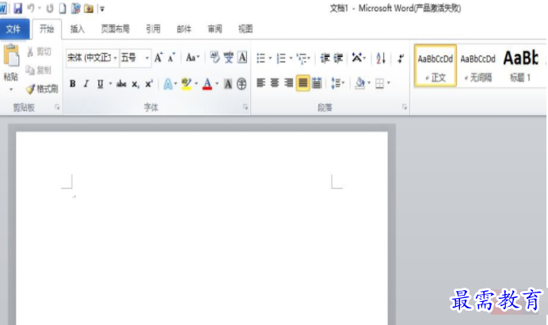Toggle strikethrough formatting
This screenshot has width=548, height=325.
[x=121, y=83]
